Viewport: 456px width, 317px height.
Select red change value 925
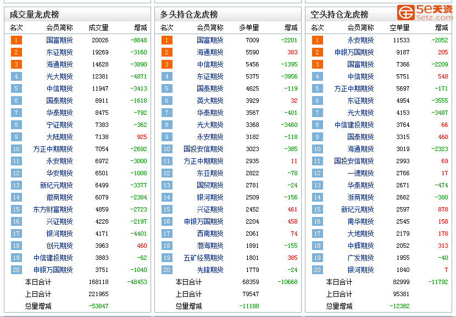coord(142,137)
